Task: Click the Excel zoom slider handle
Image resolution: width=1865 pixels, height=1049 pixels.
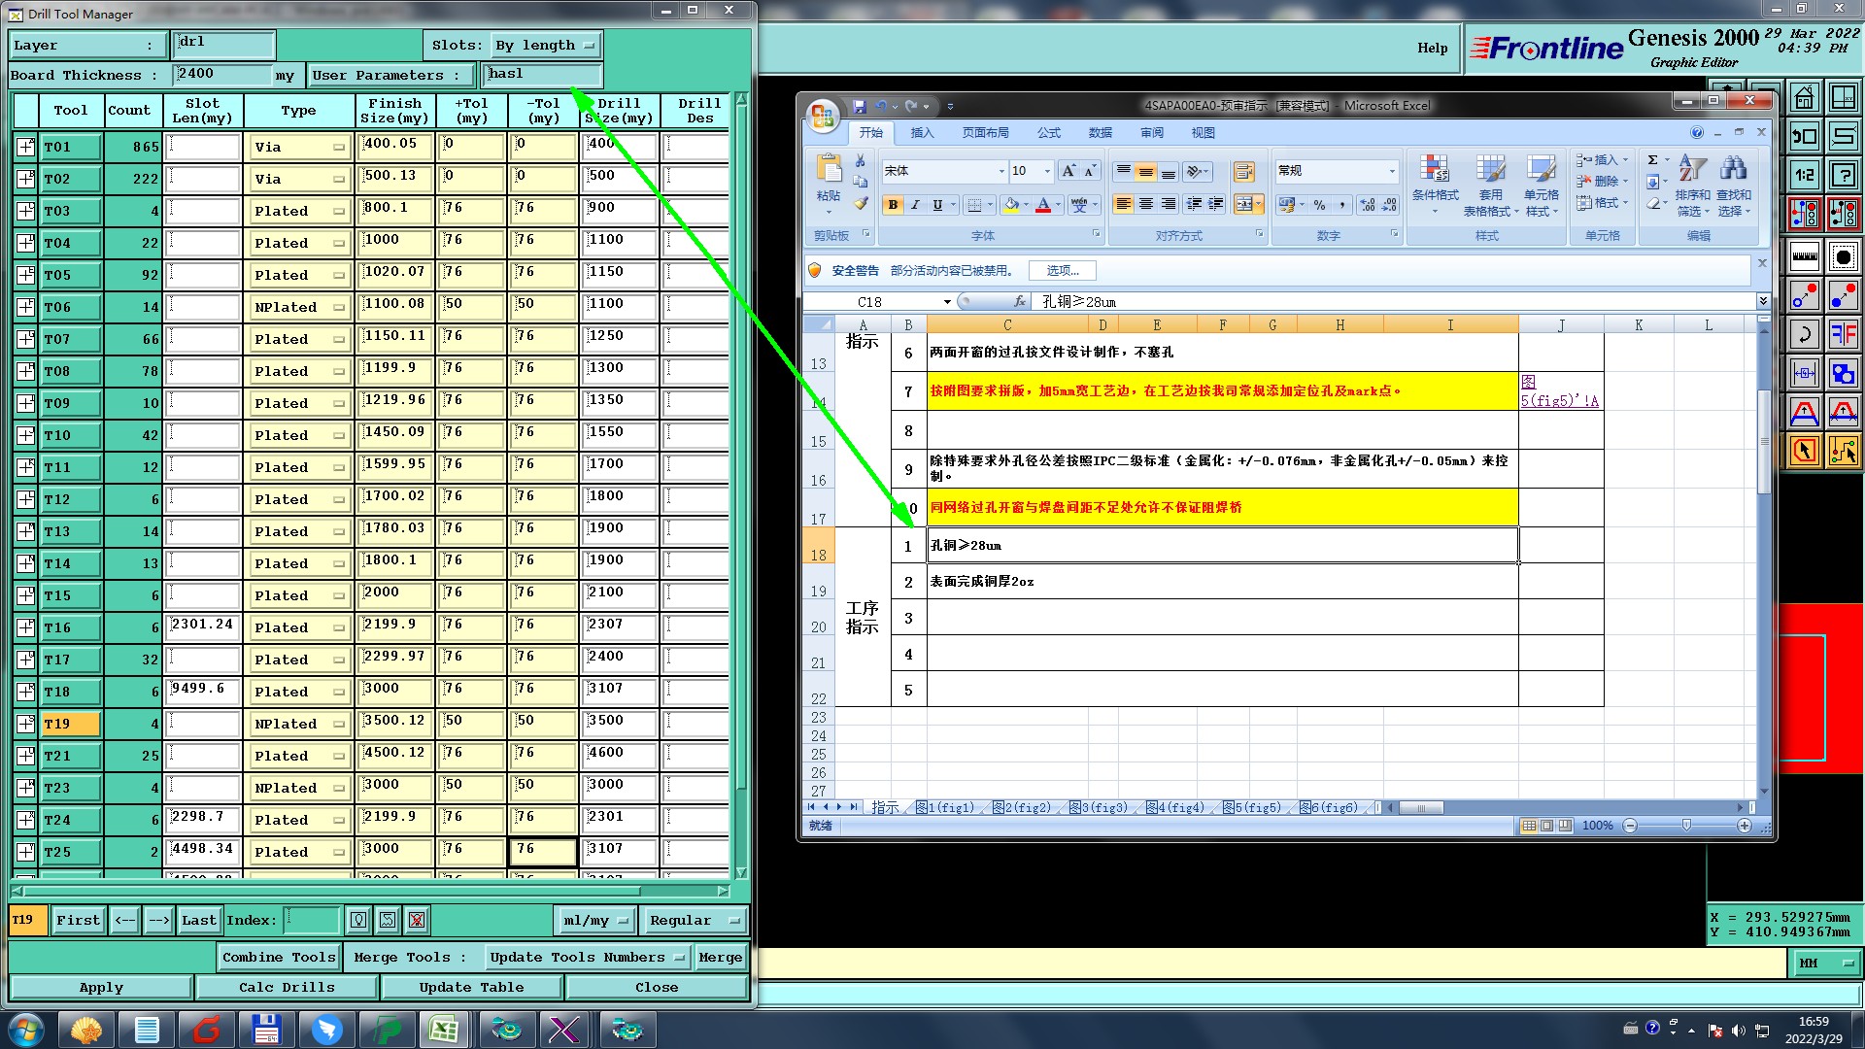Action: tap(1686, 825)
